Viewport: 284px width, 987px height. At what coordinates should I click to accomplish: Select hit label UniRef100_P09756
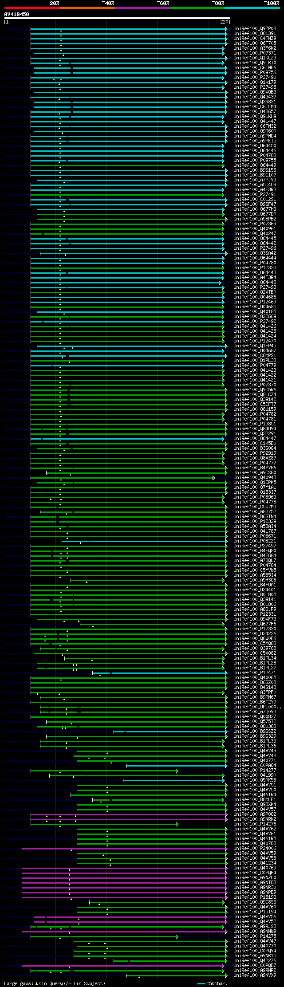[x=255, y=73]
